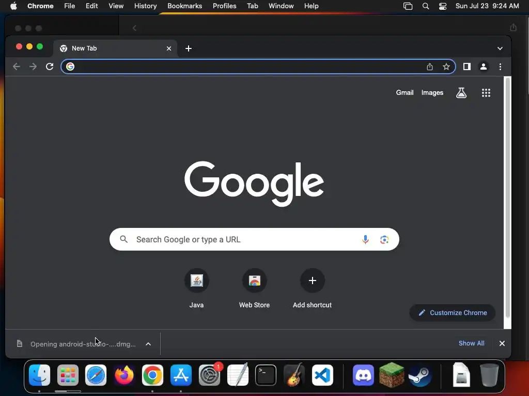
Task: Open Google Chrome from the Dock
Action: (152, 375)
